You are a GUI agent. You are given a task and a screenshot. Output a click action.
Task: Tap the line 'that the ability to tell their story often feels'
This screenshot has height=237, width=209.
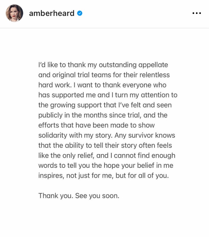[x=105, y=145]
